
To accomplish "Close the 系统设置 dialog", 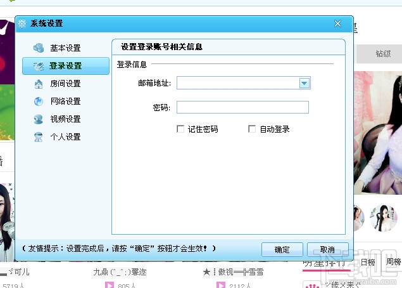I will pyautogui.click(x=337, y=23).
